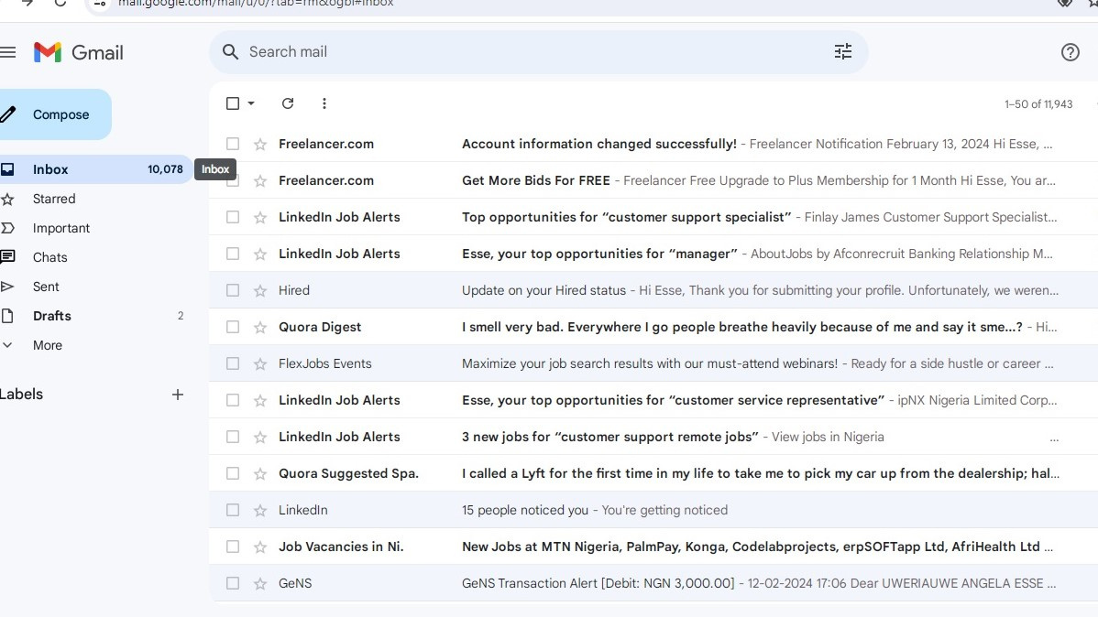Open the More options three-dot menu

tap(324, 103)
